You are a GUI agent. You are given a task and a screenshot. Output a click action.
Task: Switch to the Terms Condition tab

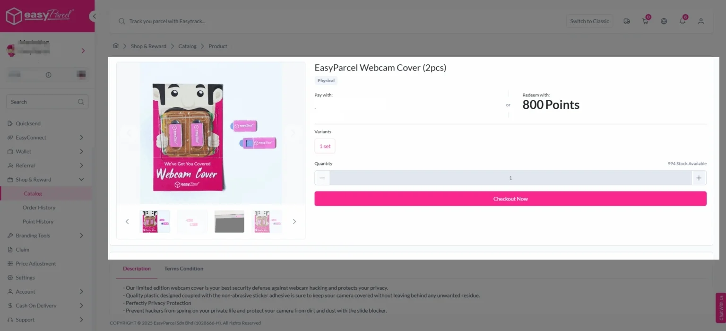coord(184,269)
